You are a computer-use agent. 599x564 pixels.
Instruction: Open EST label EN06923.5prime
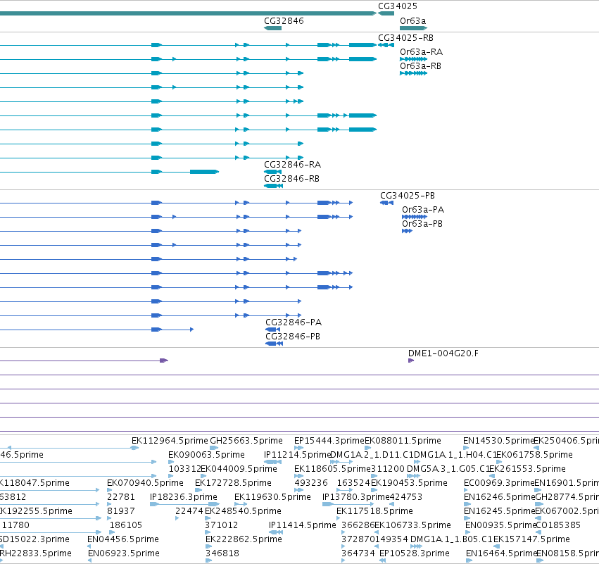tap(123, 553)
